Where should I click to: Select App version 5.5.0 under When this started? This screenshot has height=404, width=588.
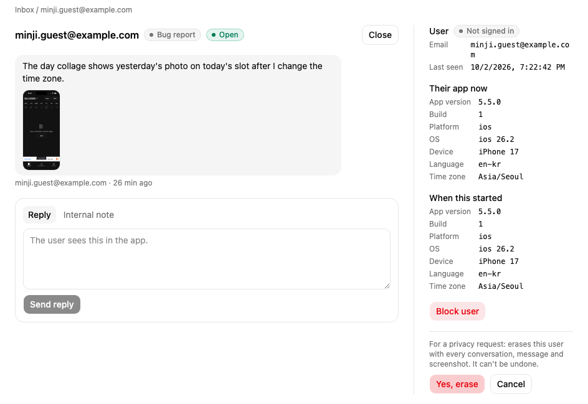(x=490, y=212)
